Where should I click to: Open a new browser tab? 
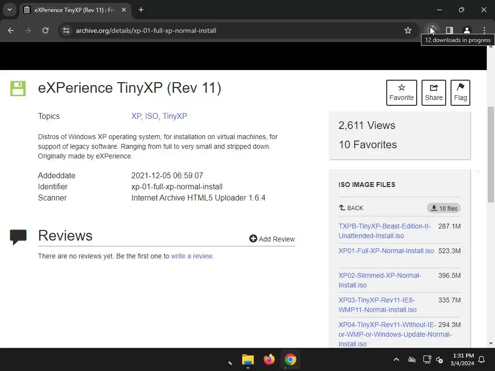[141, 10]
